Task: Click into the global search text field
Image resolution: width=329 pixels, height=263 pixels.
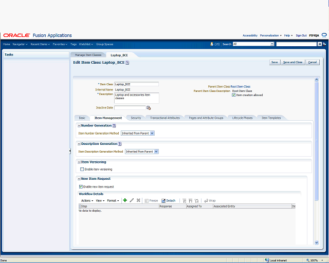Action: [296, 44]
